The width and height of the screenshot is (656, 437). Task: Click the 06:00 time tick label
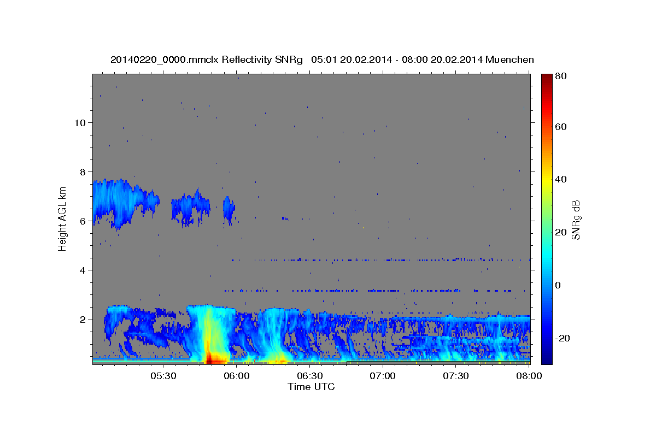(236, 376)
